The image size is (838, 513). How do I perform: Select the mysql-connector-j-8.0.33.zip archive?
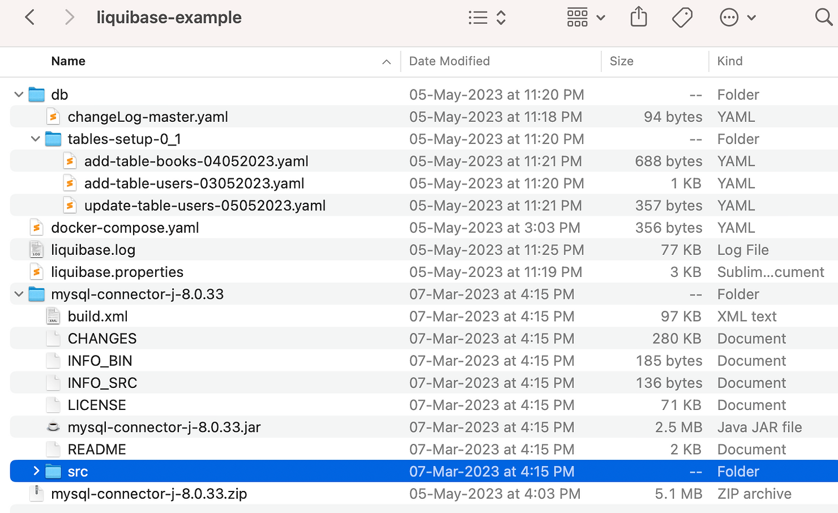click(x=148, y=494)
